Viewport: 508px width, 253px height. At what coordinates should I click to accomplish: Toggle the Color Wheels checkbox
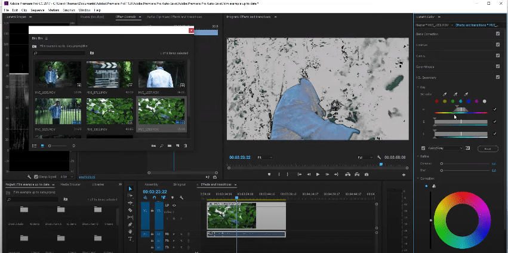[x=498, y=66]
